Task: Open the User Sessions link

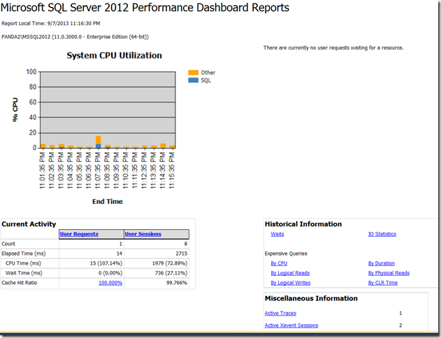Action: 143,234
